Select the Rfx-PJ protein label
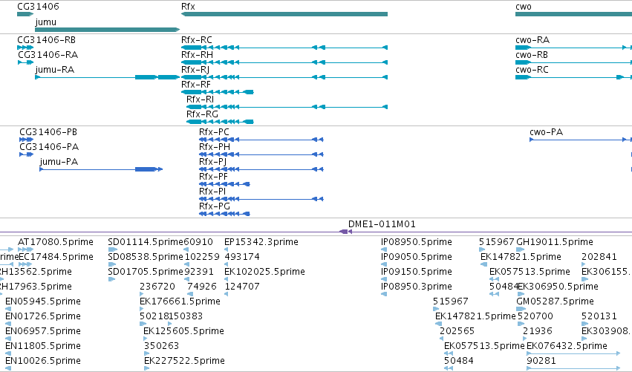 (213, 162)
